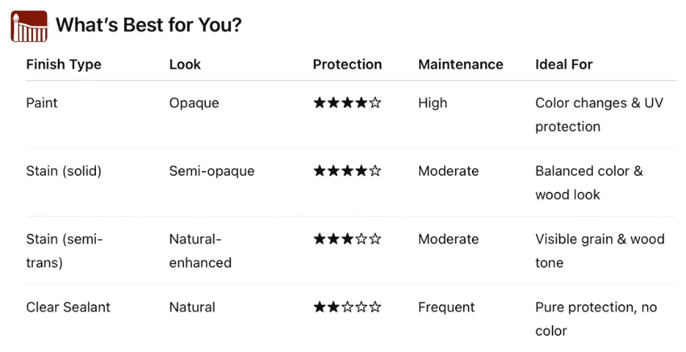Click the High maintenance cell

point(432,103)
